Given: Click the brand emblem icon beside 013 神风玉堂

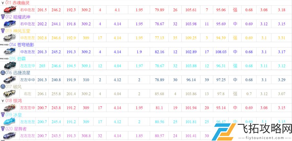Looking at the screenshot, I should [3, 31].
